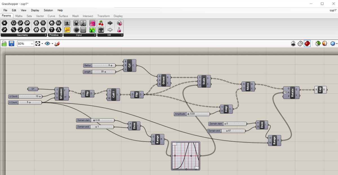Select the pink flask icon in the Util panel

click(x=120, y=30)
